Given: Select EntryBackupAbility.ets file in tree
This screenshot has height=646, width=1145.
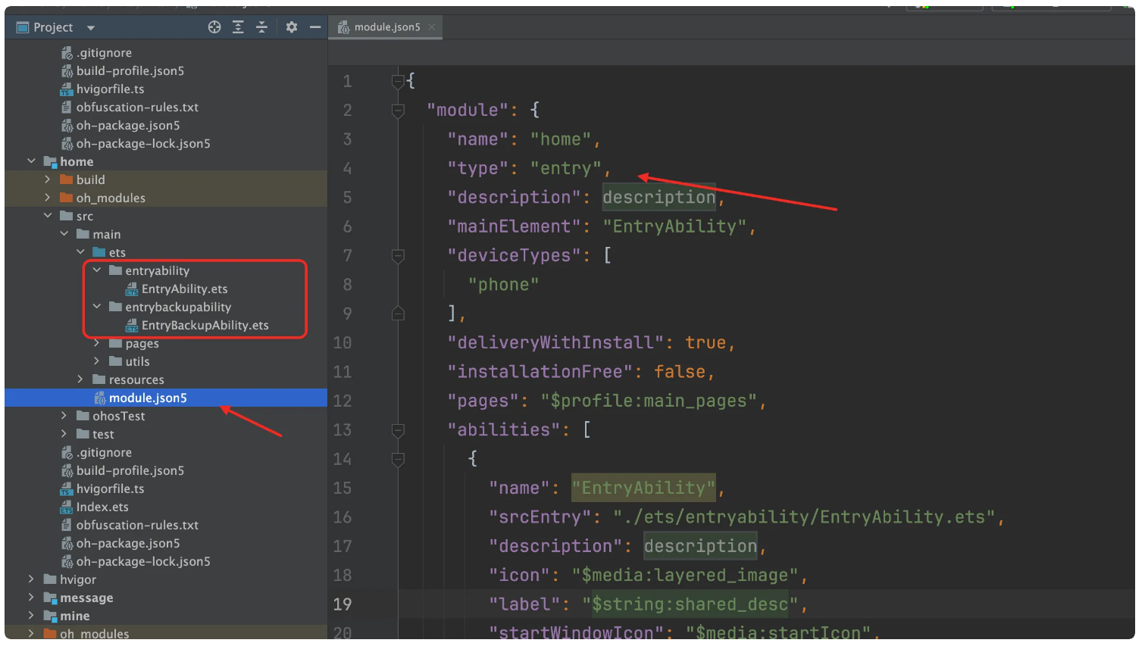Looking at the screenshot, I should click(x=205, y=325).
